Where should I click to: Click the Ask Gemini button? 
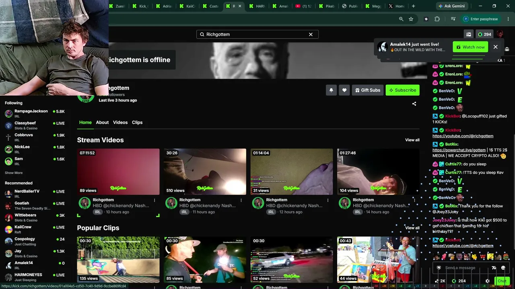click(452, 6)
